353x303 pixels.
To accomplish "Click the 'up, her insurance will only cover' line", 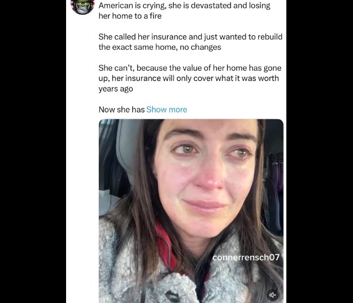I will coord(189,78).
